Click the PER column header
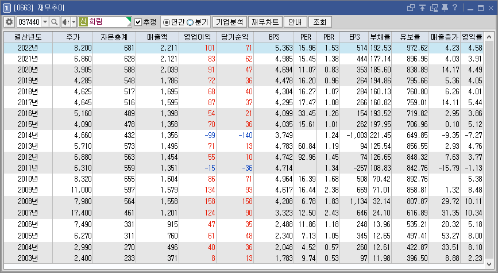 click(305, 37)
